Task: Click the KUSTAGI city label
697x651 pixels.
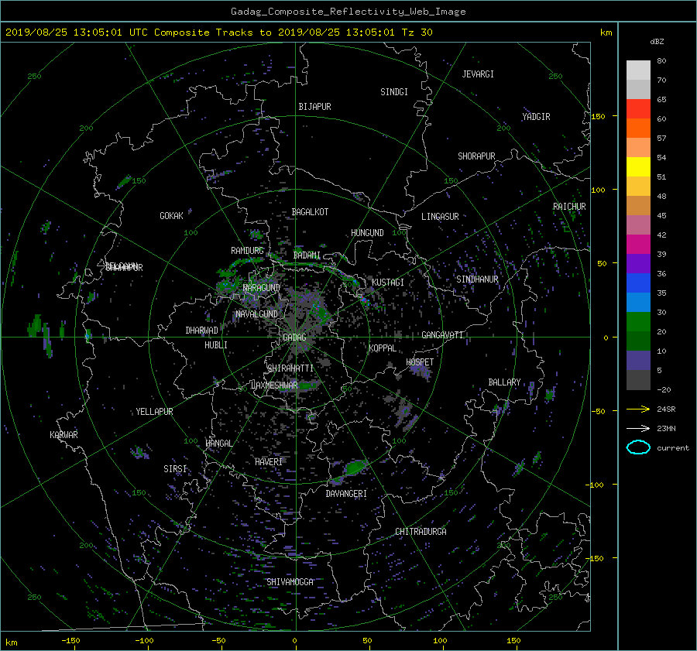Action: click(388, 283)
